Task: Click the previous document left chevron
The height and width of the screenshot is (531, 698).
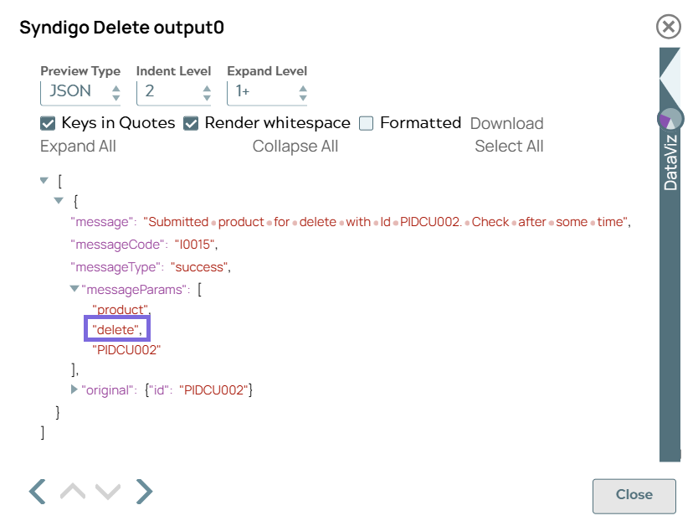Action: (x=37, y=491)
